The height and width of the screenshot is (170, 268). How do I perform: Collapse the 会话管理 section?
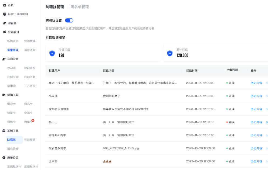click(x=14, y=32)
